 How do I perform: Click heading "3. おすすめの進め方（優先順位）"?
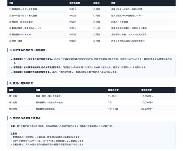[x=28, y=50]
